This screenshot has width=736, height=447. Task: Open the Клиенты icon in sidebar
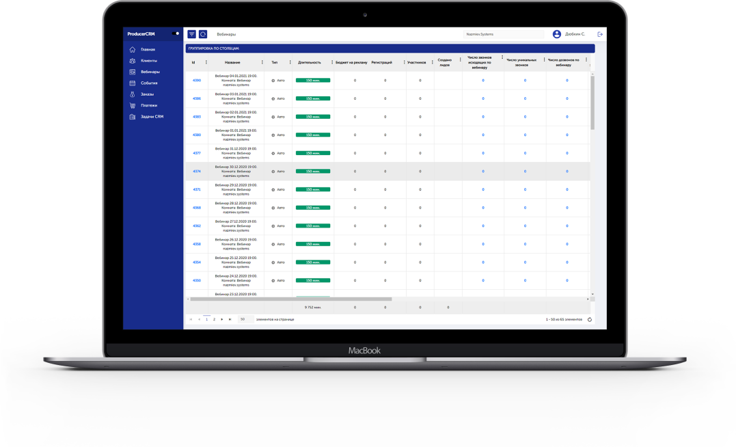(x=133, y=61)
